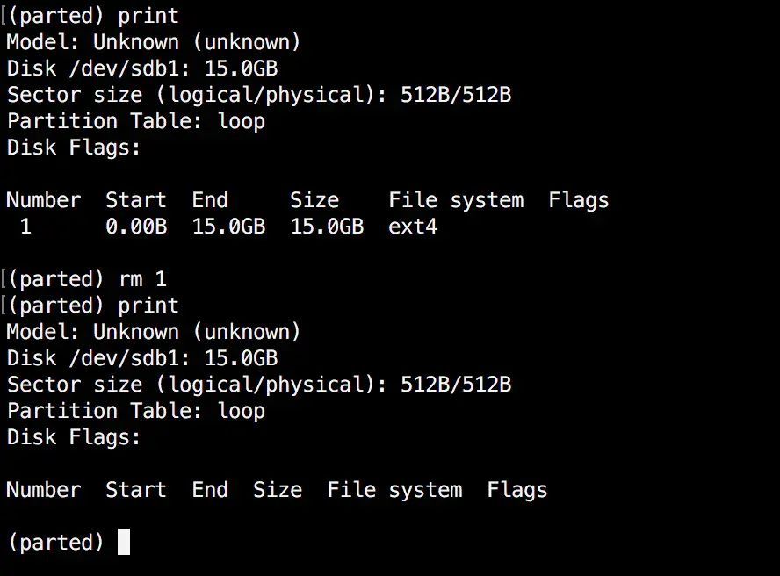Click the final empty (parted) prompt text

coord(55,543)
